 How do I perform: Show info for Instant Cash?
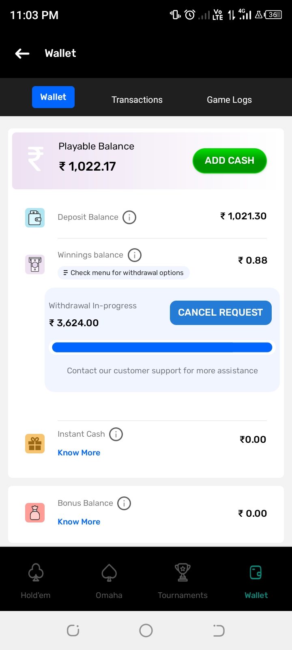coord(116,434)
